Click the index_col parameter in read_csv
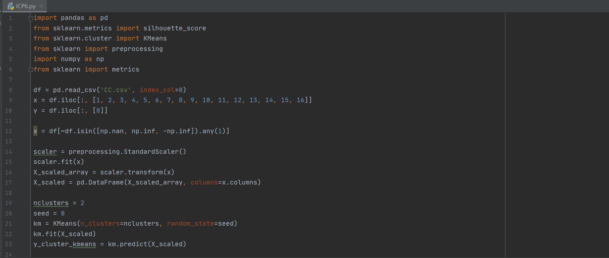This screenshot has width=609, height=258. (157, 90)
